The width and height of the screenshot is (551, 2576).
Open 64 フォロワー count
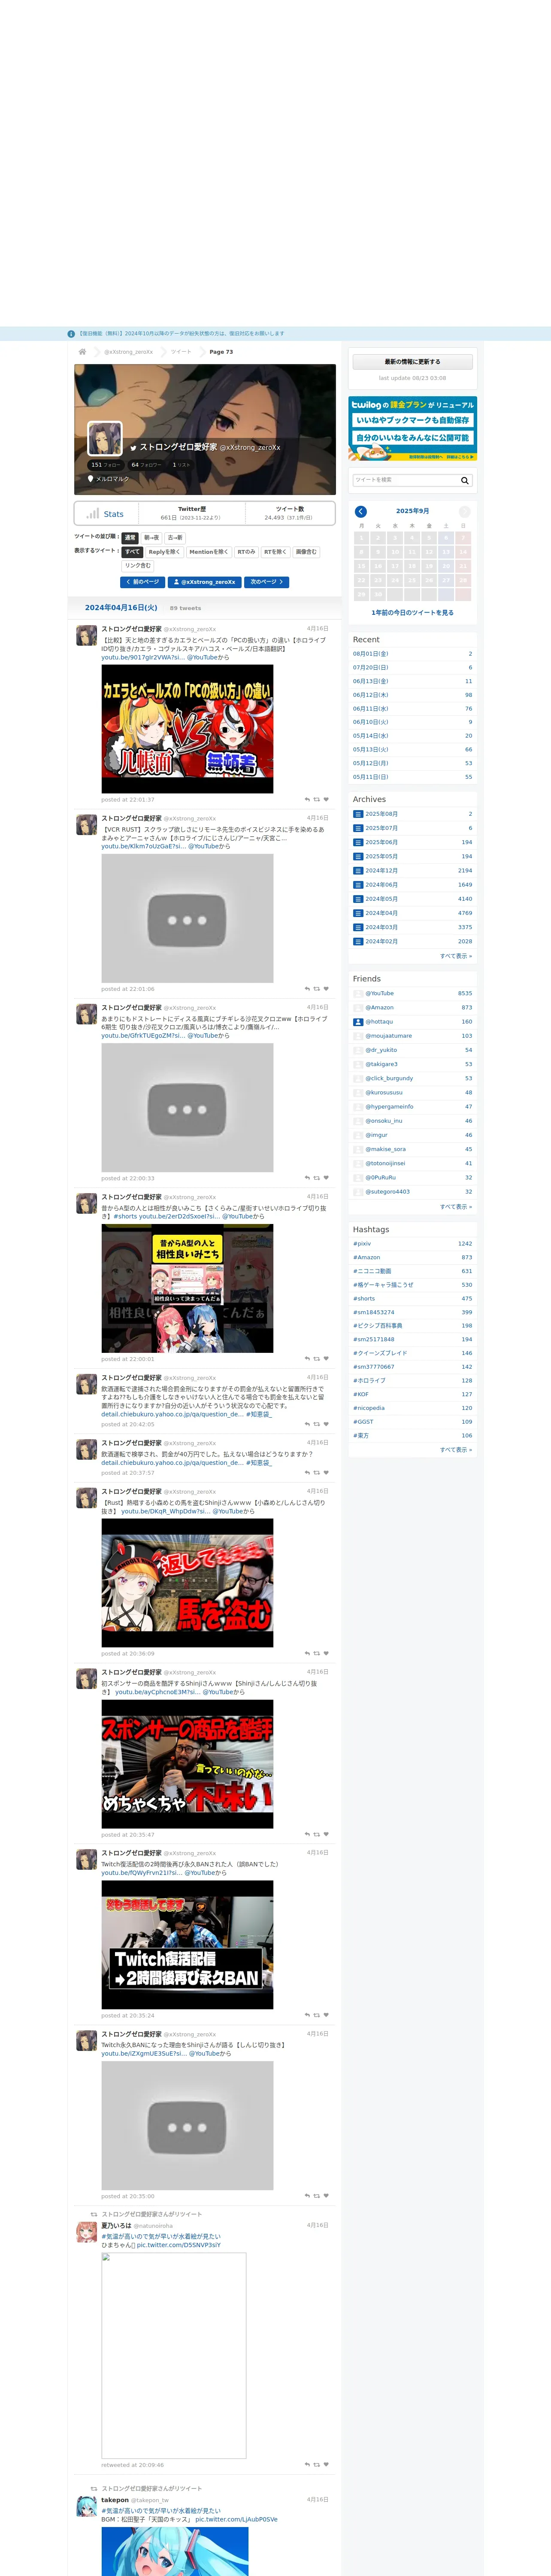point(146,465)
